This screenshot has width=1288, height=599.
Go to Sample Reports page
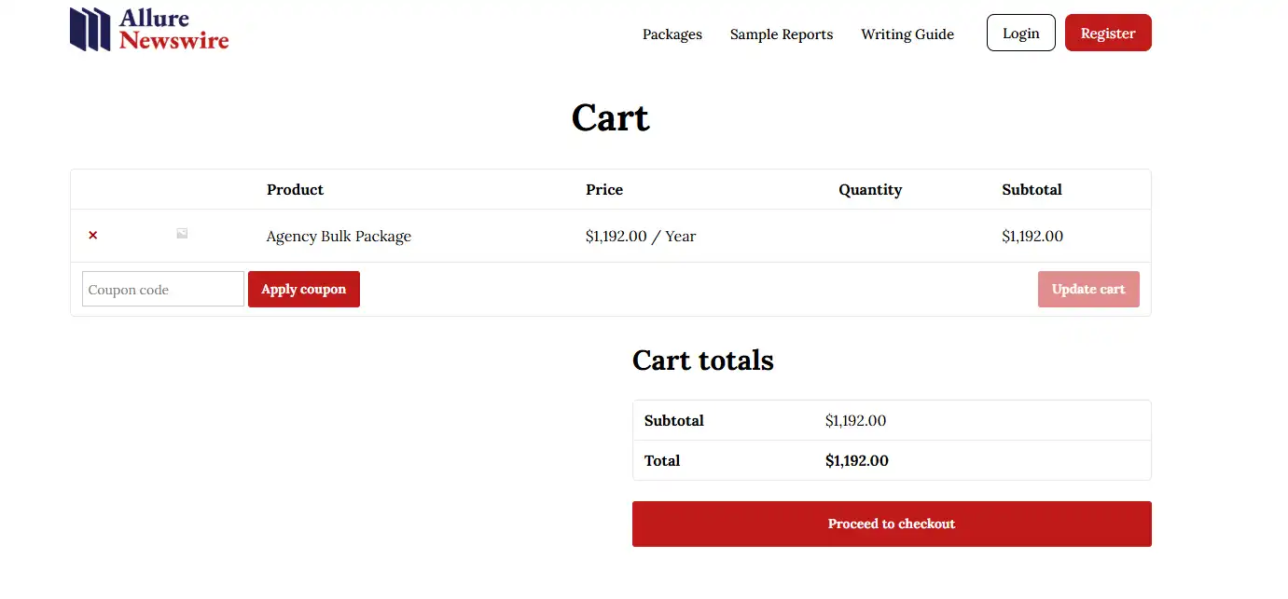782,34
